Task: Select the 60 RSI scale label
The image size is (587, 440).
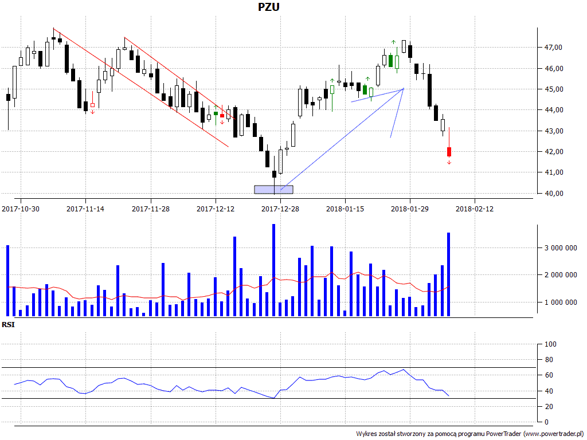Action: pos(549,375)
